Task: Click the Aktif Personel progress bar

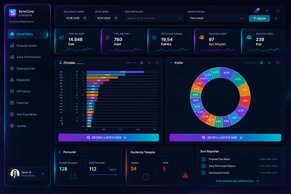Action: pyautogui.click(x=103, y=175)
